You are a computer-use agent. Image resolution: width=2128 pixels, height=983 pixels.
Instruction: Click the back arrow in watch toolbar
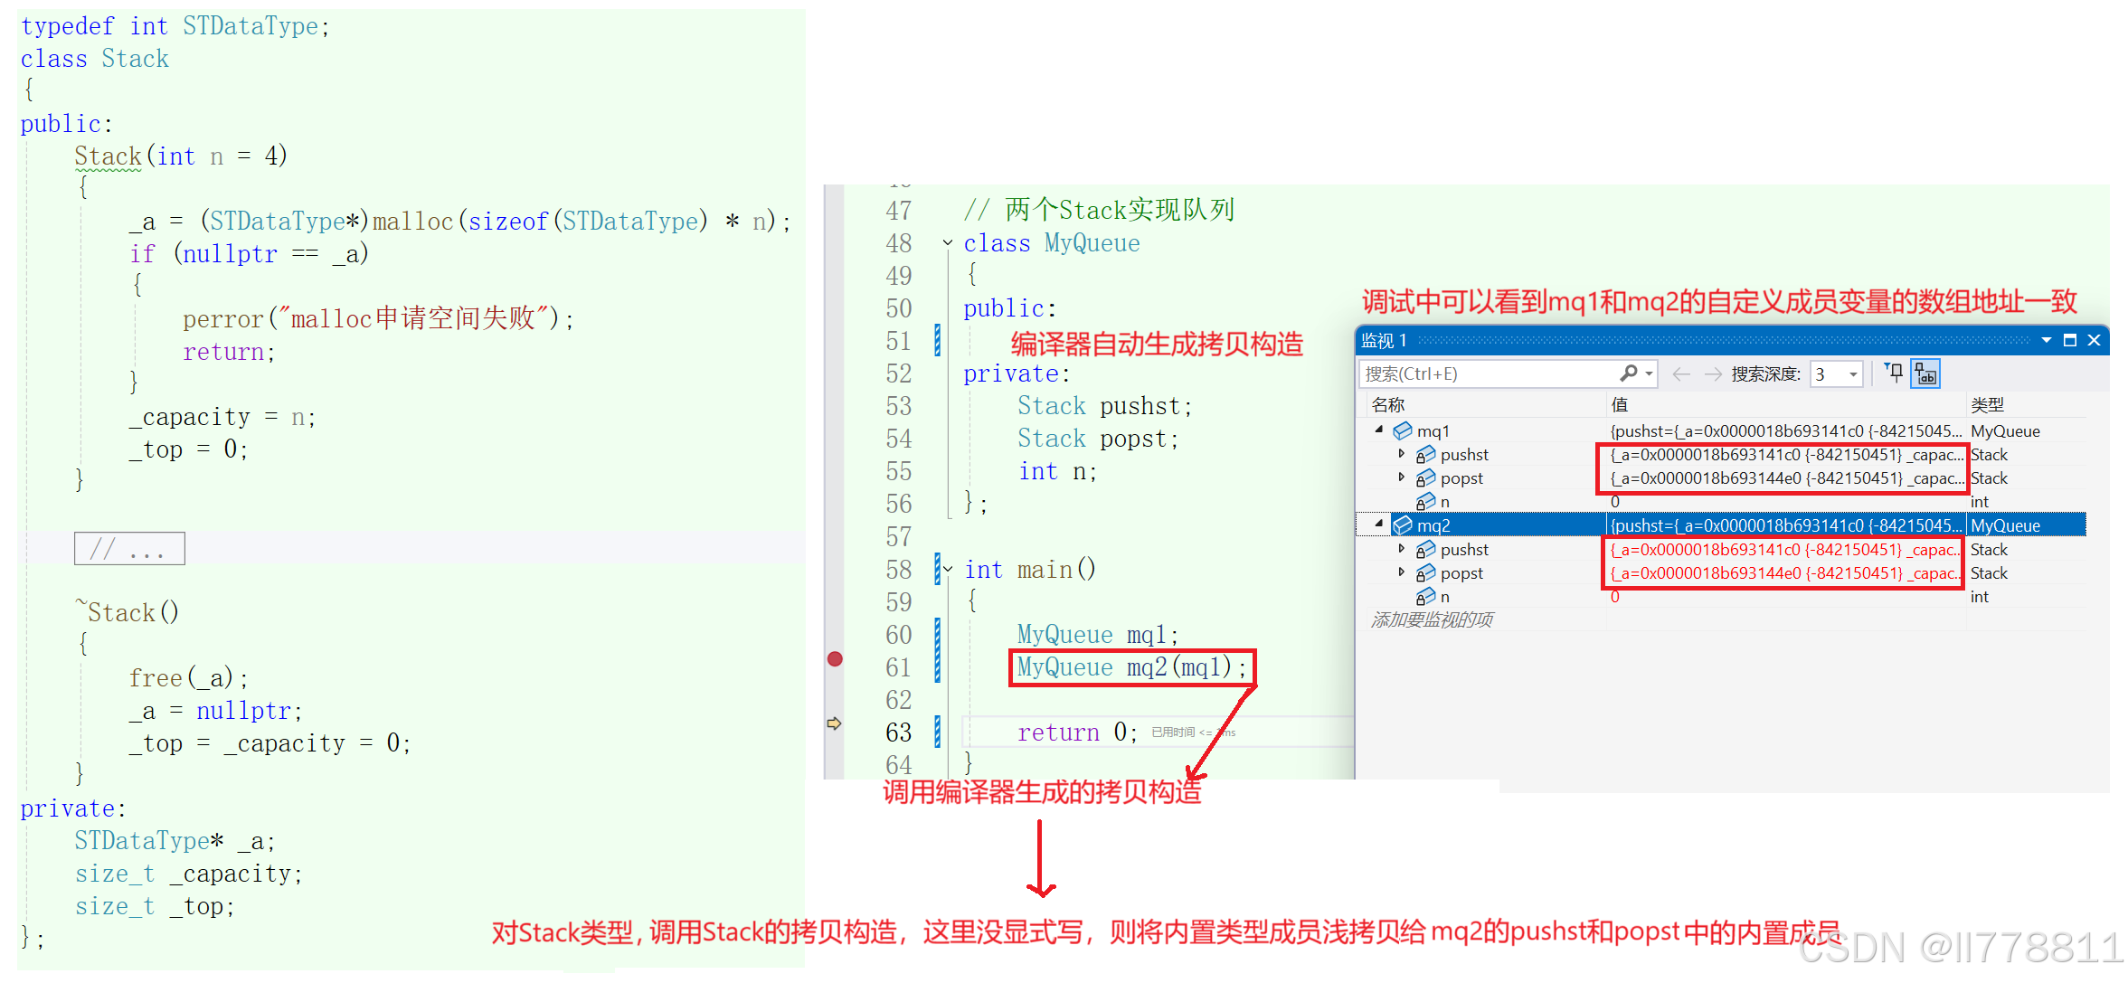pyautogui.click(x=1681, y=374)
